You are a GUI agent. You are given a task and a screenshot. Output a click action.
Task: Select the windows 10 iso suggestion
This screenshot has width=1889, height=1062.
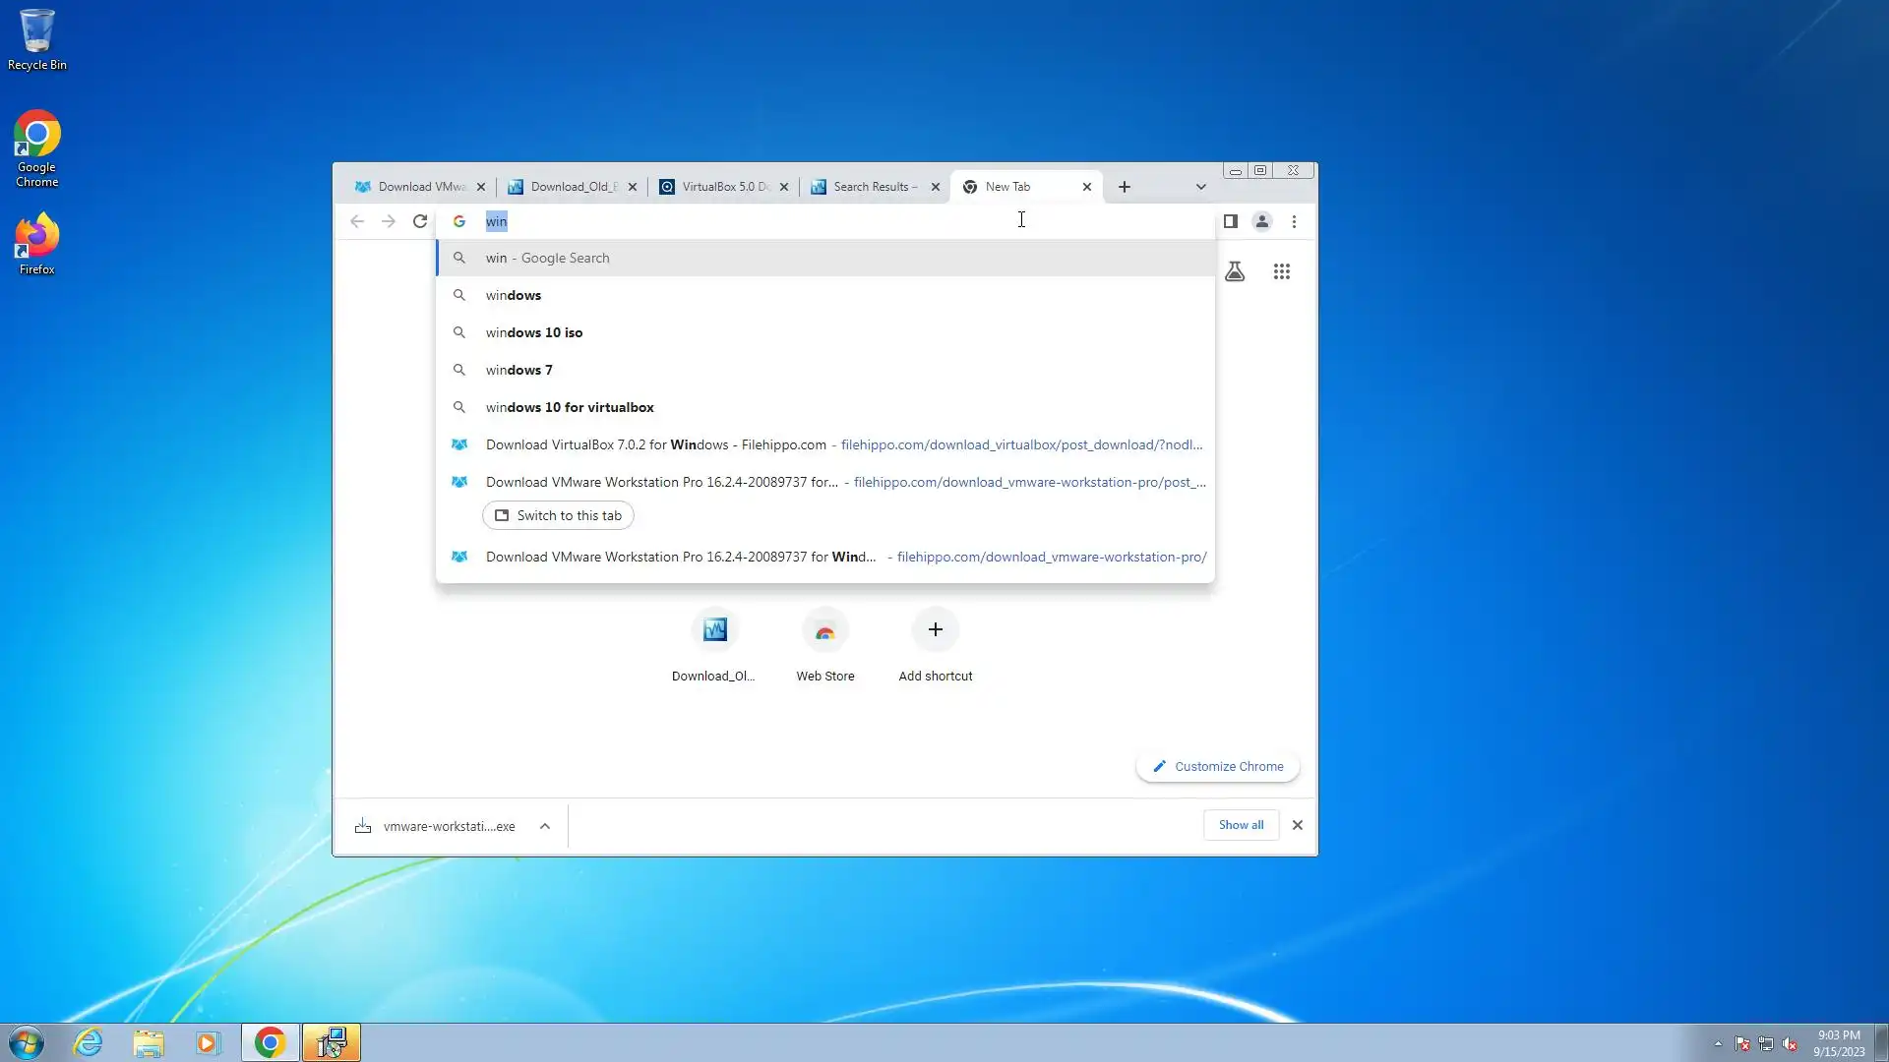point(534,332)
